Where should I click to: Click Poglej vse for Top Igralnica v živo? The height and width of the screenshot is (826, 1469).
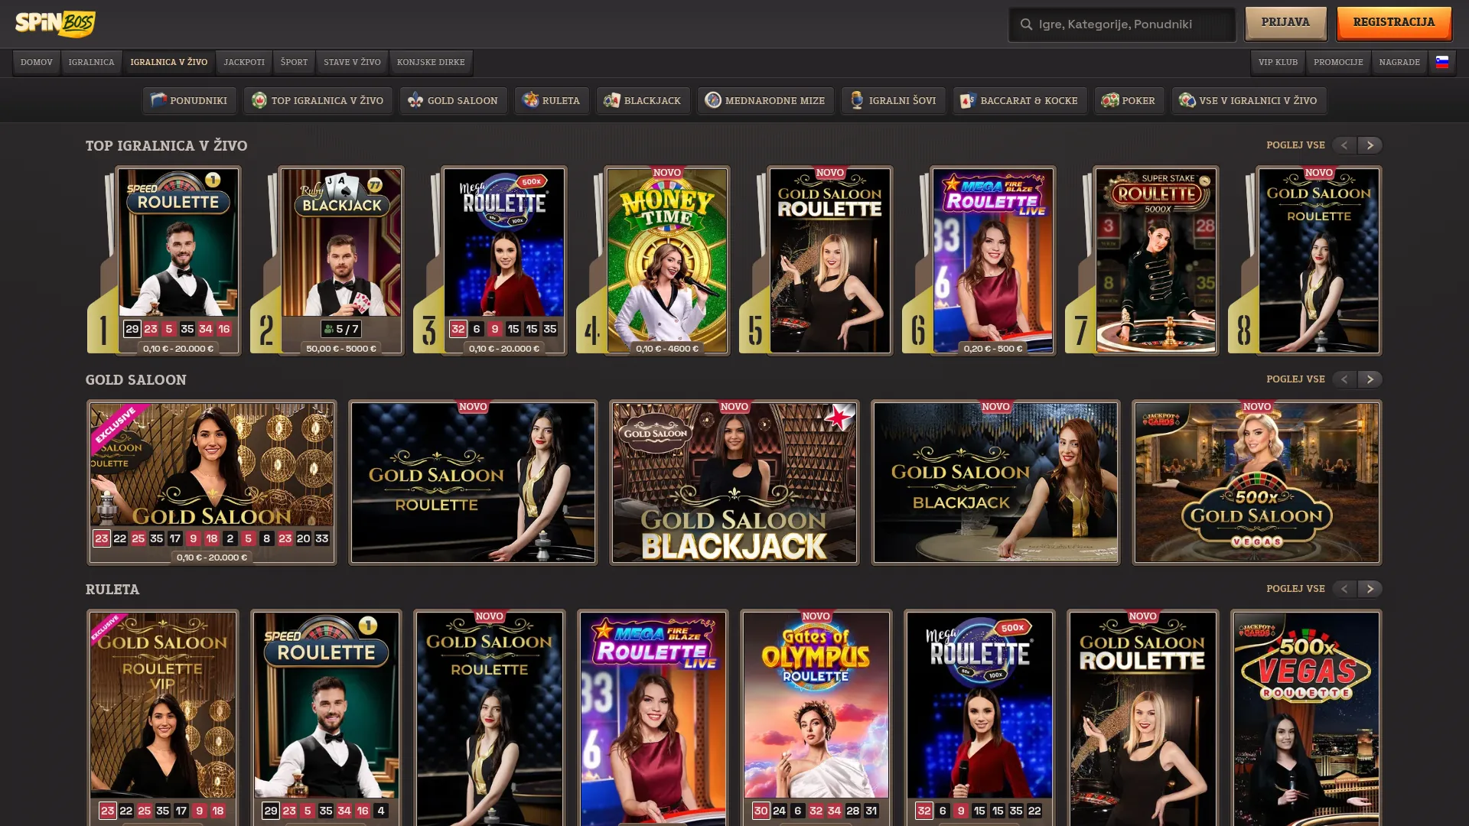(1295, 145)
